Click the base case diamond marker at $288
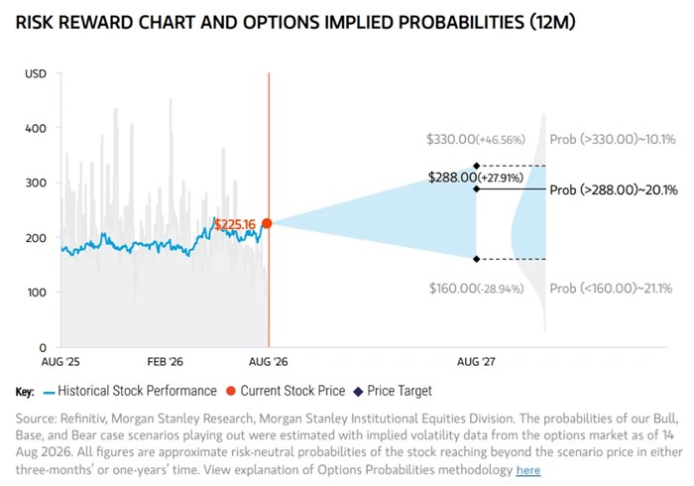Viewport: 694px width, 486px height. [x=477, y=189]
